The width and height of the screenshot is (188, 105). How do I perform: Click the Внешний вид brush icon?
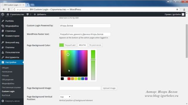pyautogui.click(x=3, y=42)
